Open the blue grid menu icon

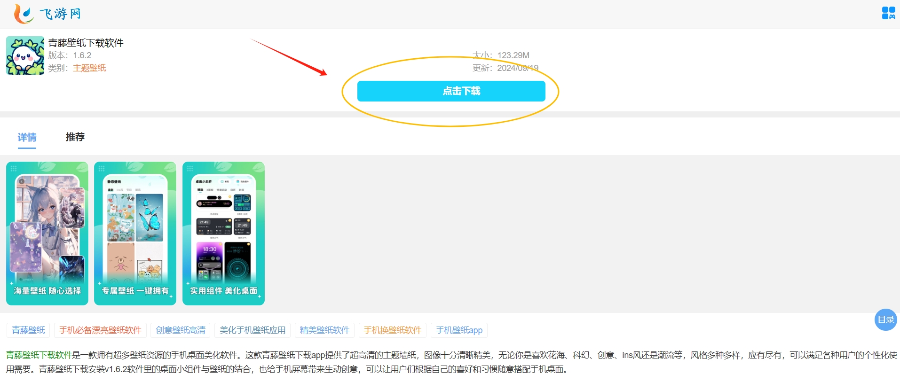tap(888, 13)
